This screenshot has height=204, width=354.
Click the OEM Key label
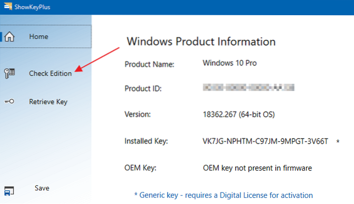[x=140, y=168]
